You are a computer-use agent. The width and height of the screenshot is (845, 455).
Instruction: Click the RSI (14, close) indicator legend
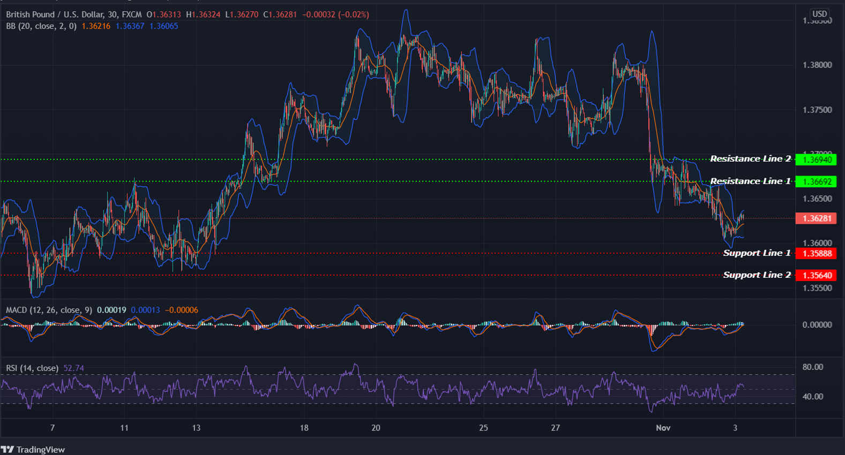pos(32,368)
